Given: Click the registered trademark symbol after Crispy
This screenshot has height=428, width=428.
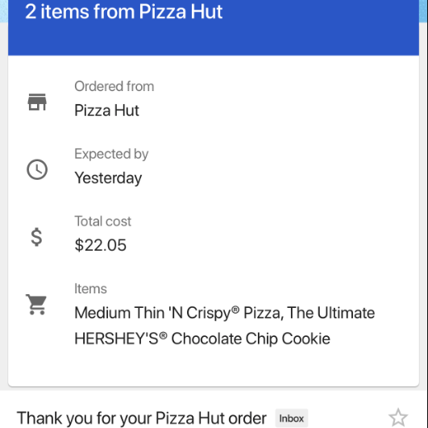Looking at the screenshot, I should [235, 310].
